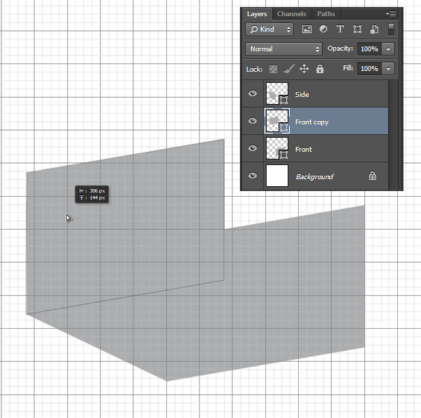Lock all padlock icon

(319, 69)
